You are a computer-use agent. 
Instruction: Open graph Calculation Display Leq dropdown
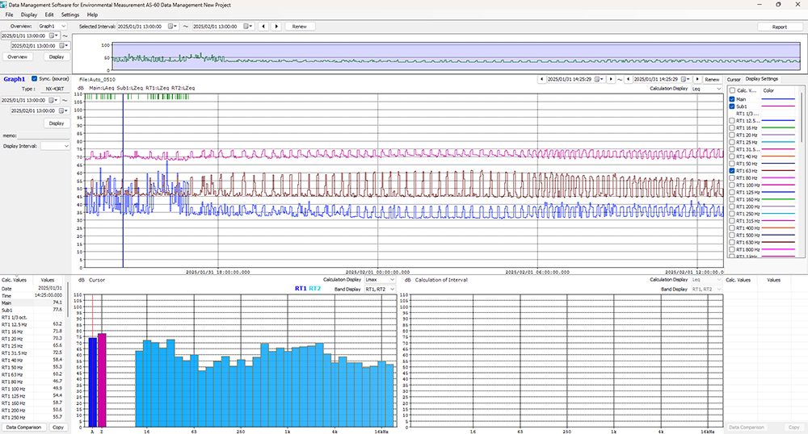706,89
